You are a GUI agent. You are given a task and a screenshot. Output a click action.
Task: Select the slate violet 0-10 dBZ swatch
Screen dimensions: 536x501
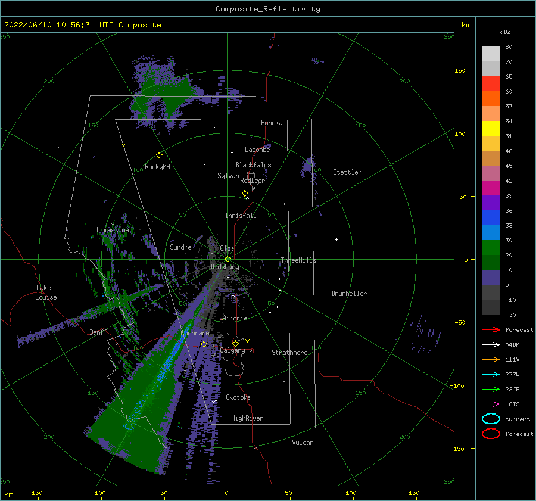491,278
